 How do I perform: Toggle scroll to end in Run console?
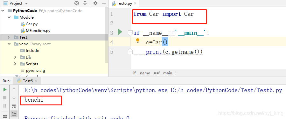tap(14, 114)
